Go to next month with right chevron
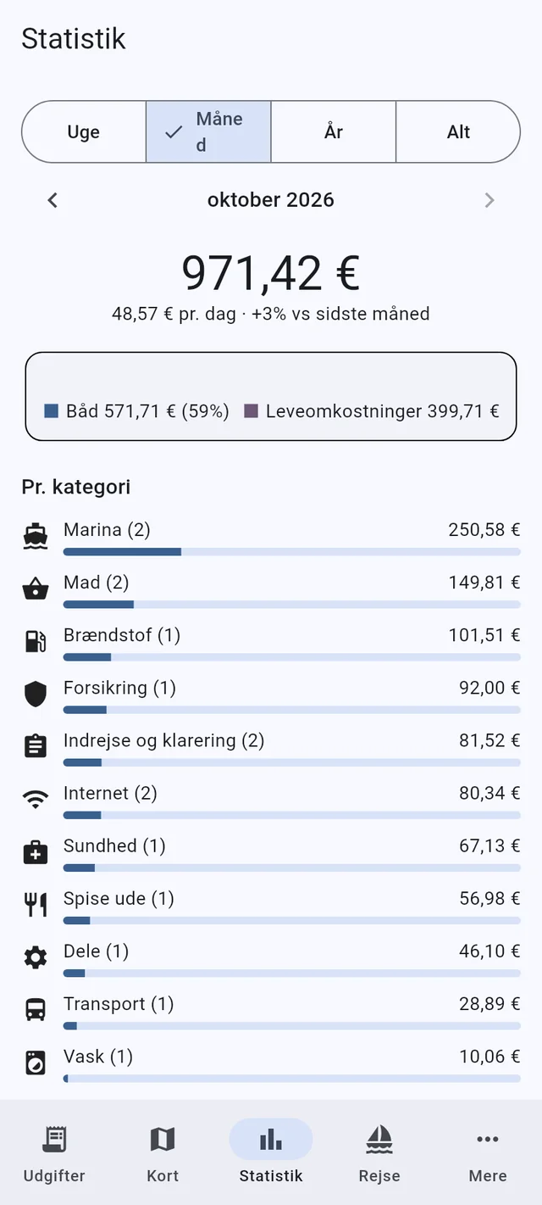The height and width of the screenshot is (1205, 542). (489, 200)
